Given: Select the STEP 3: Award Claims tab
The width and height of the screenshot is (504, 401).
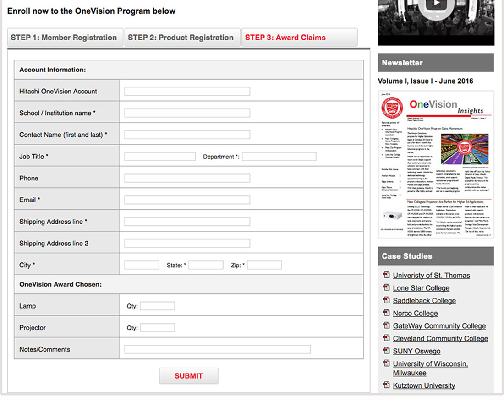Looking at the screenshot, I should 299,38.
